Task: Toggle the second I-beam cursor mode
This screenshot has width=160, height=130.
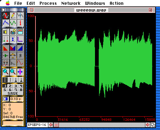Action: pos(10,80)
